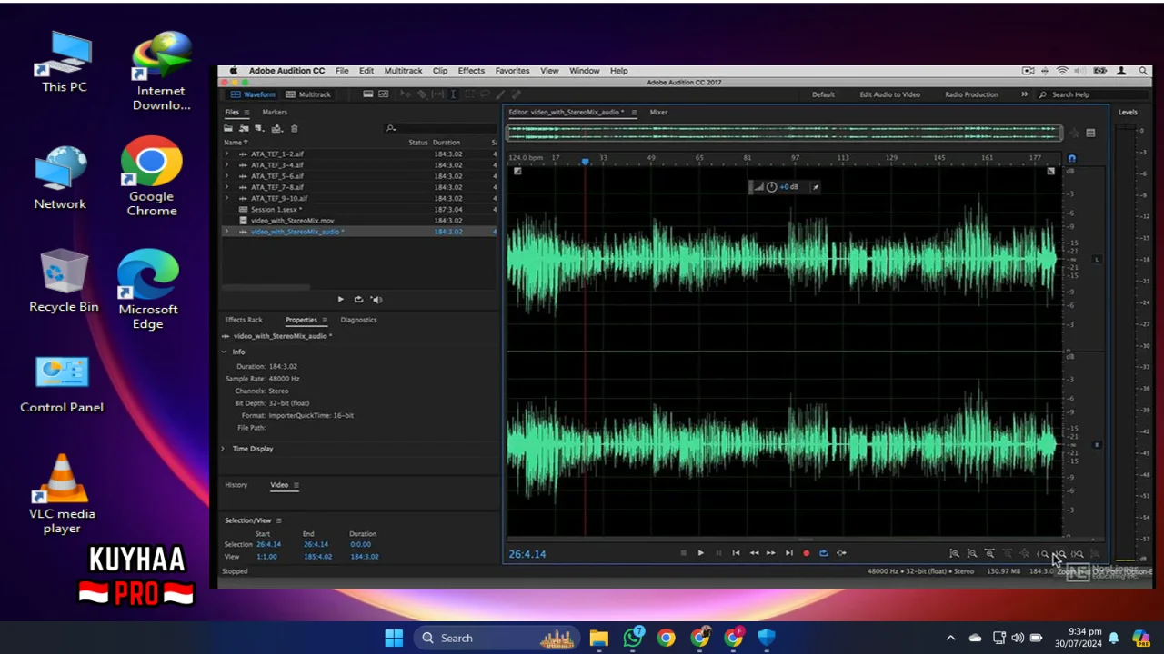Click the New File icon in Files panel
Image resolution: width=1164 pixels, height=654 pixels.
tap(259, 128)
